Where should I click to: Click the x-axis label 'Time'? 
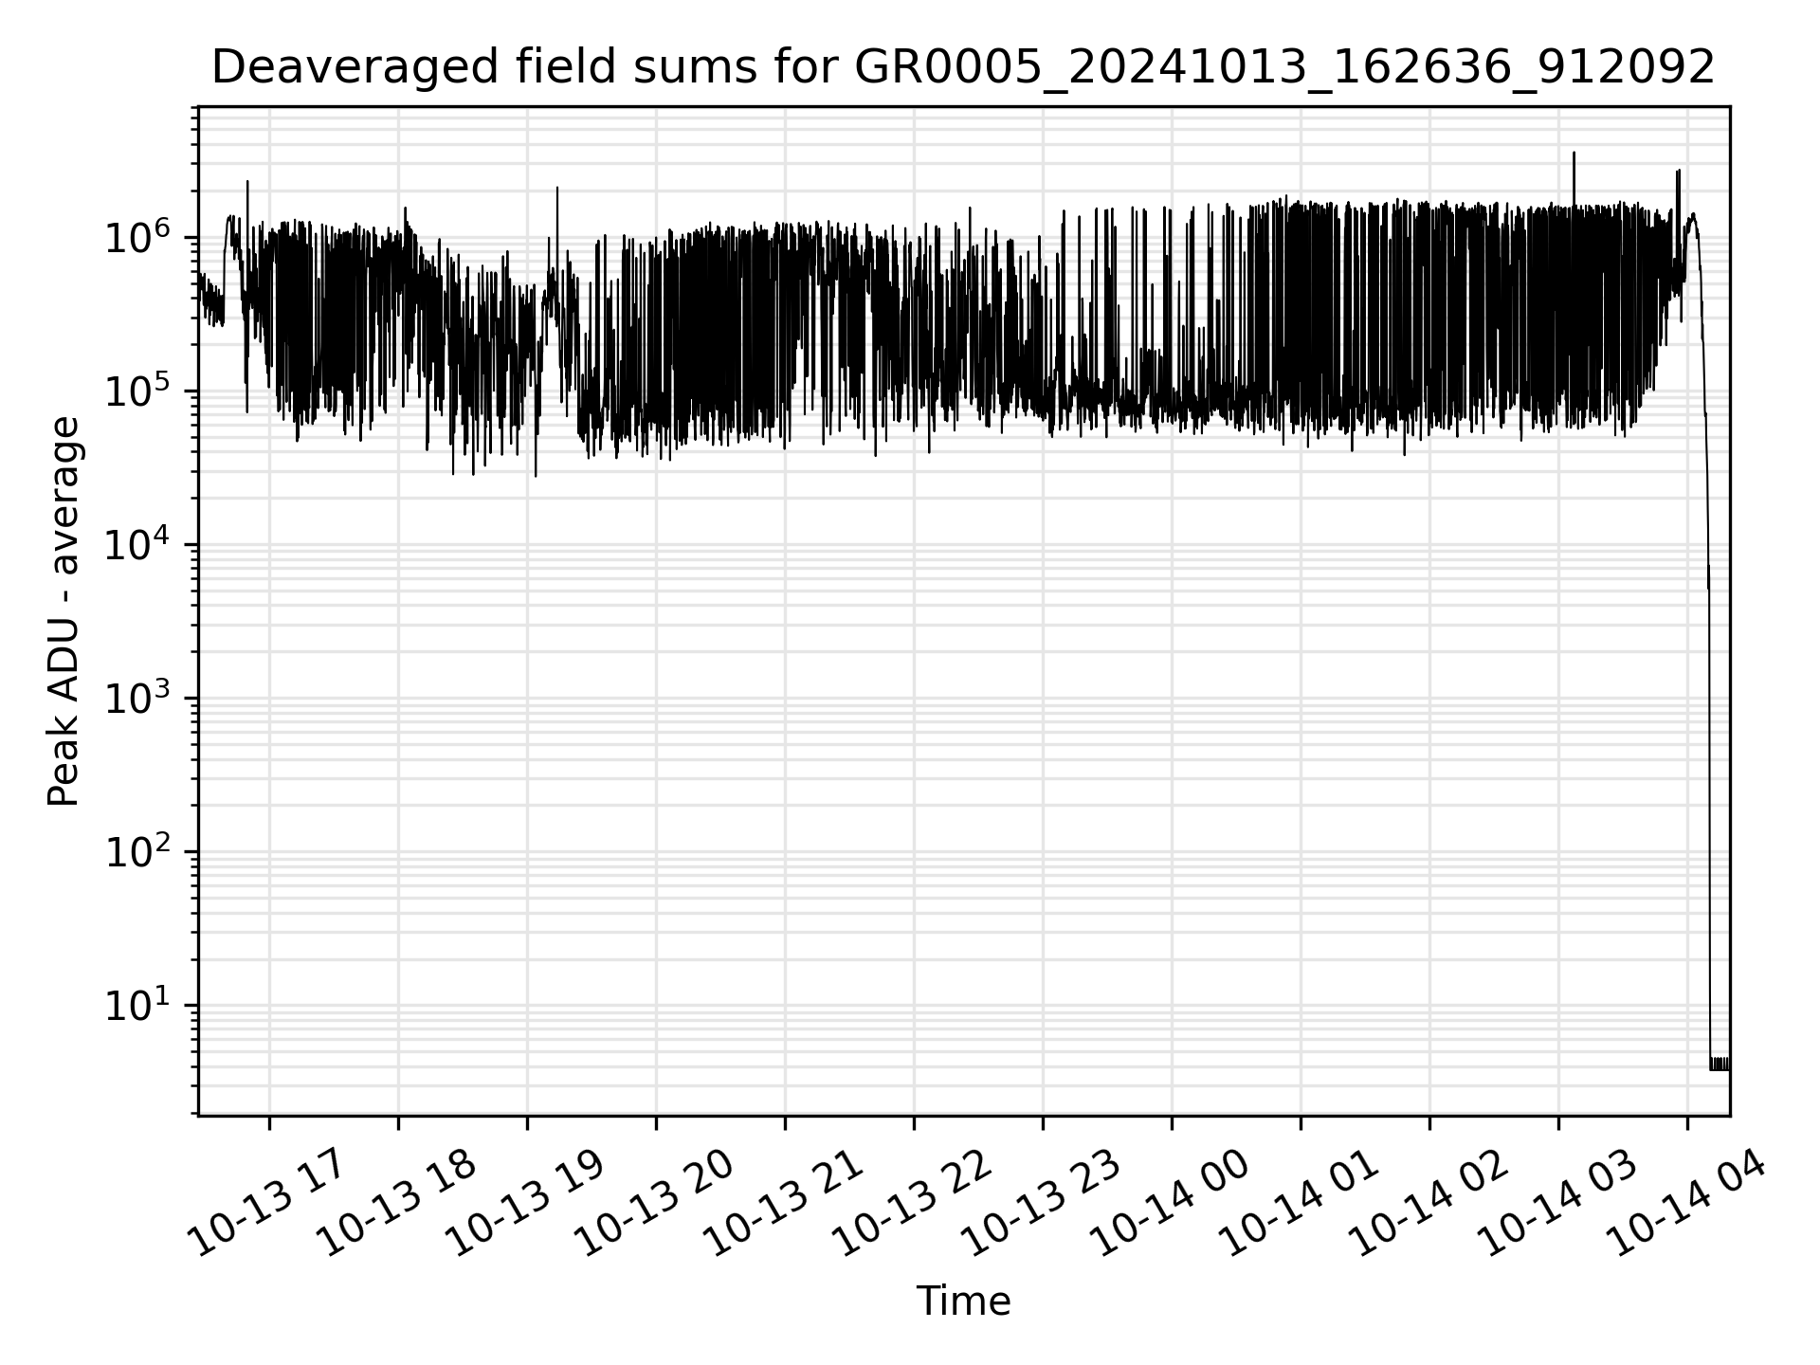click(963, 1301)
